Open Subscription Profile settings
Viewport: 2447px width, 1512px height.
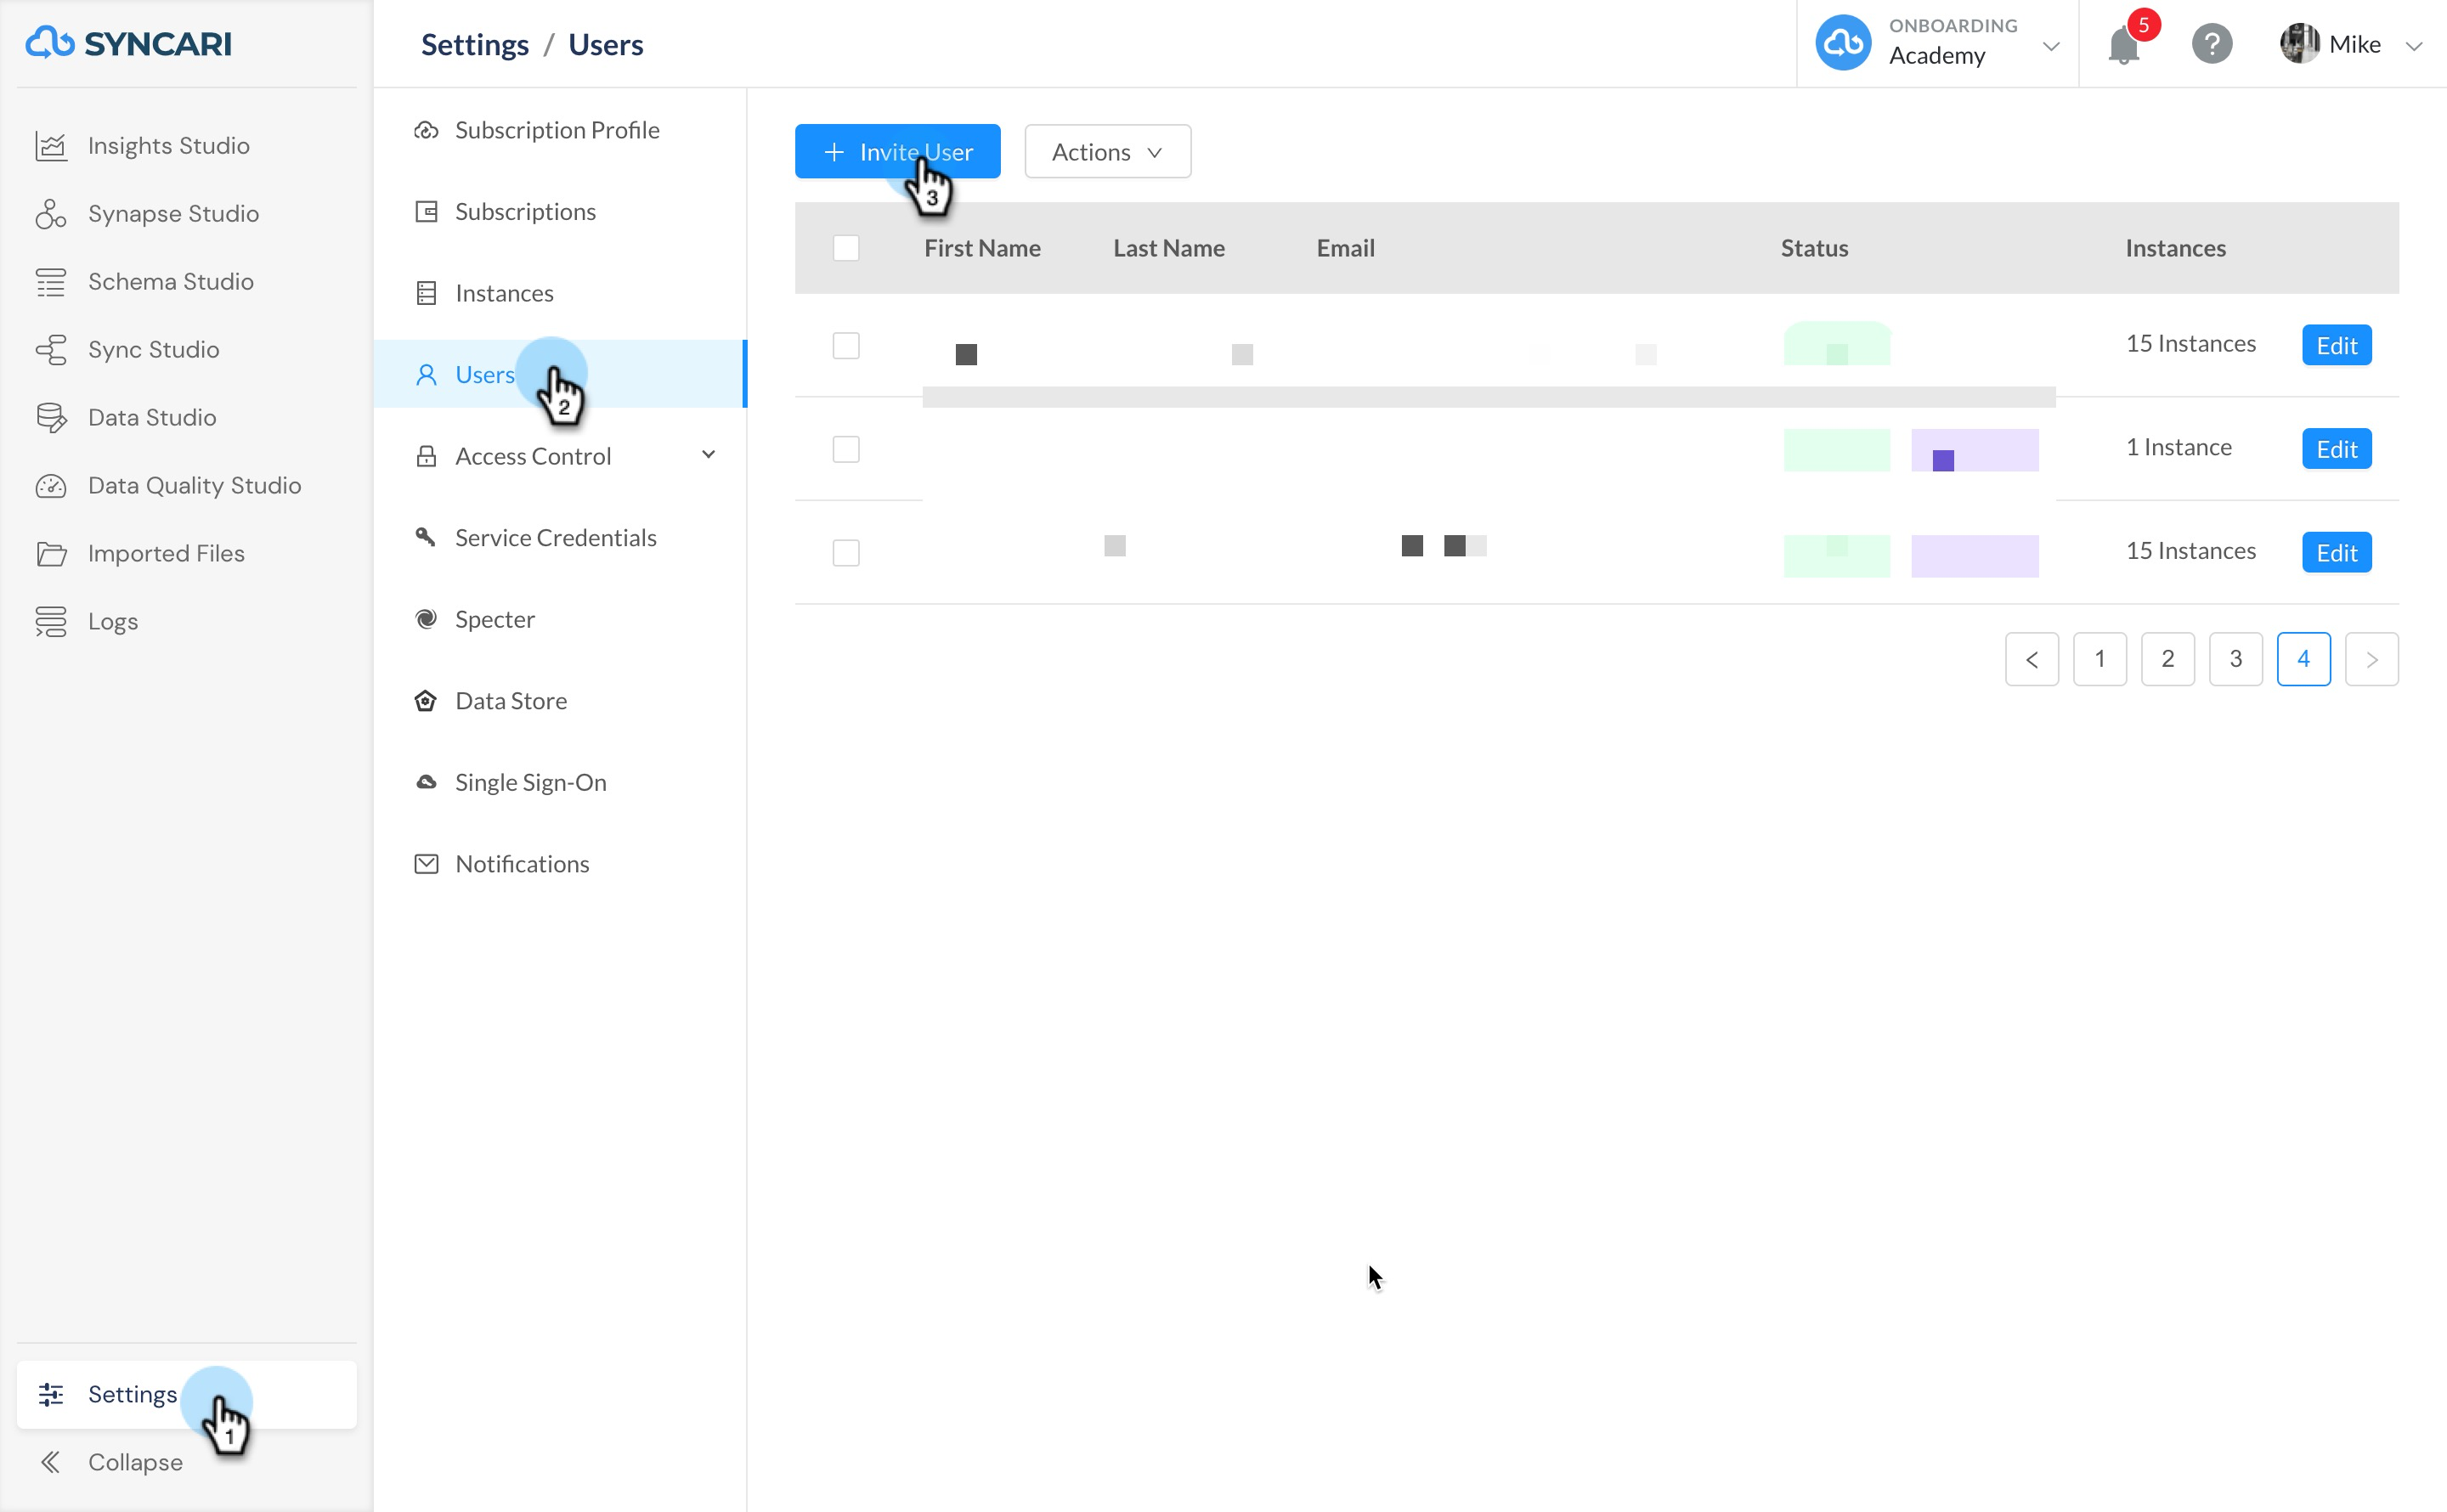pos(560,131)
